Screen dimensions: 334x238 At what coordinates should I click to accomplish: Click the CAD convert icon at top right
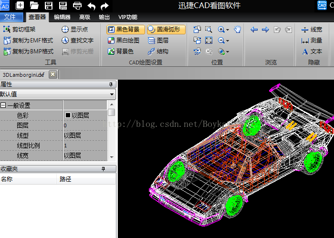[x=322, y=5]
